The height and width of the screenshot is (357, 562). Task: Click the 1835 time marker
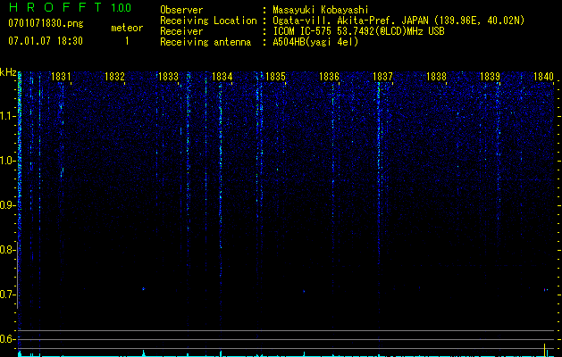(275, 77)
